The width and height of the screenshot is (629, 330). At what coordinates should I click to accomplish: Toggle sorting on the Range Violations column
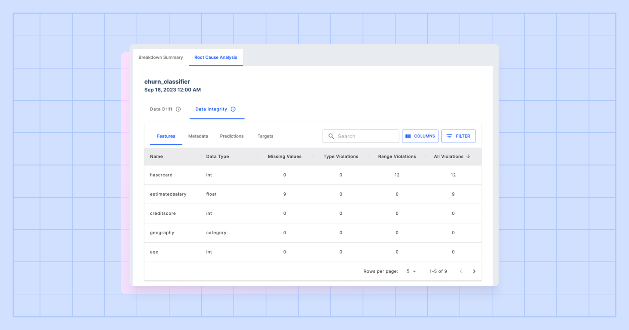[397, 156]
